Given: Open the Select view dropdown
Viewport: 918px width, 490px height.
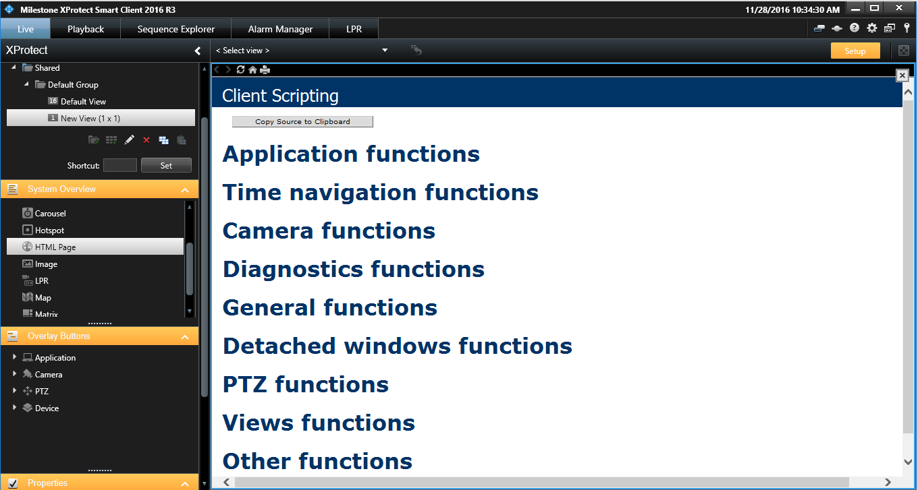Looking at the screenshot, I should tap(384, 50).
